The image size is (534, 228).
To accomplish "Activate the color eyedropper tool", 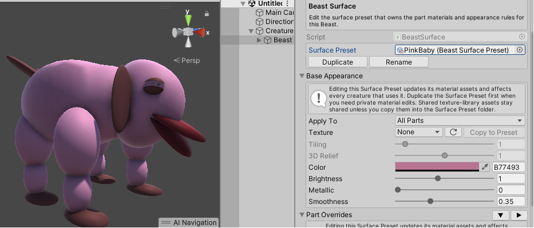I will point(485,167).
